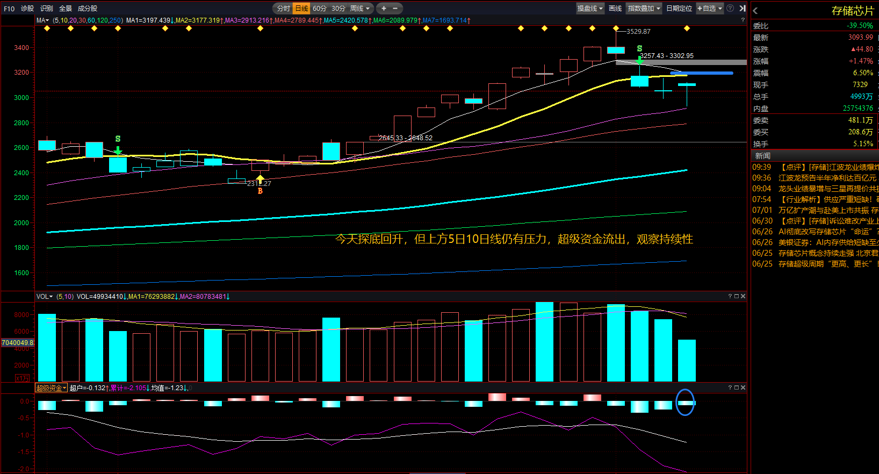Click the 7040049 volume axis value tag
Viewport: 879px width, 474px height.
(x=18, y=343)
